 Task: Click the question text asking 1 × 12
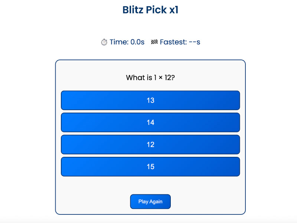[x=150, y=78]
